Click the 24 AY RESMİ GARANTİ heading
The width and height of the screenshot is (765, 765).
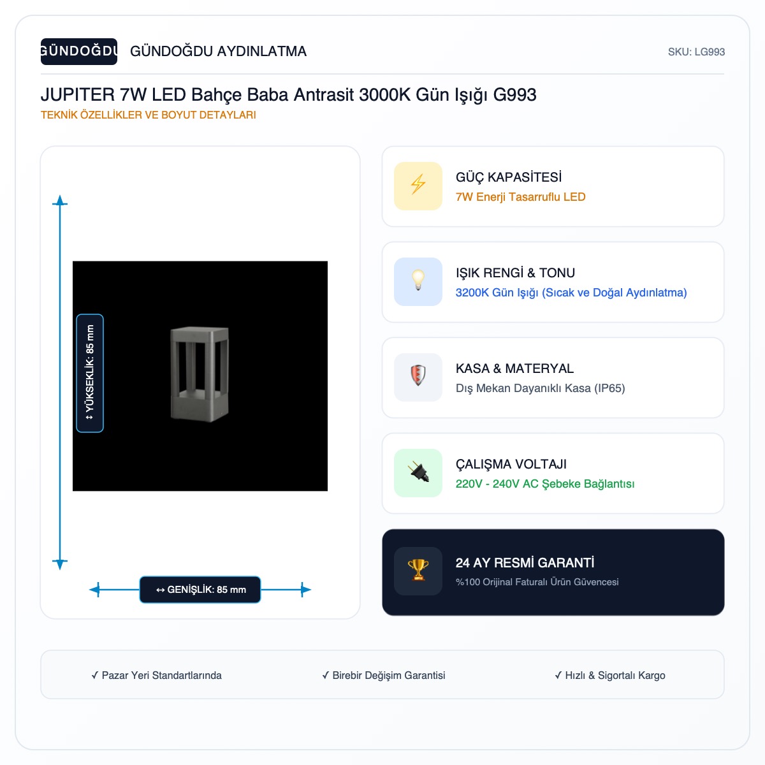(x=525, y=563)
